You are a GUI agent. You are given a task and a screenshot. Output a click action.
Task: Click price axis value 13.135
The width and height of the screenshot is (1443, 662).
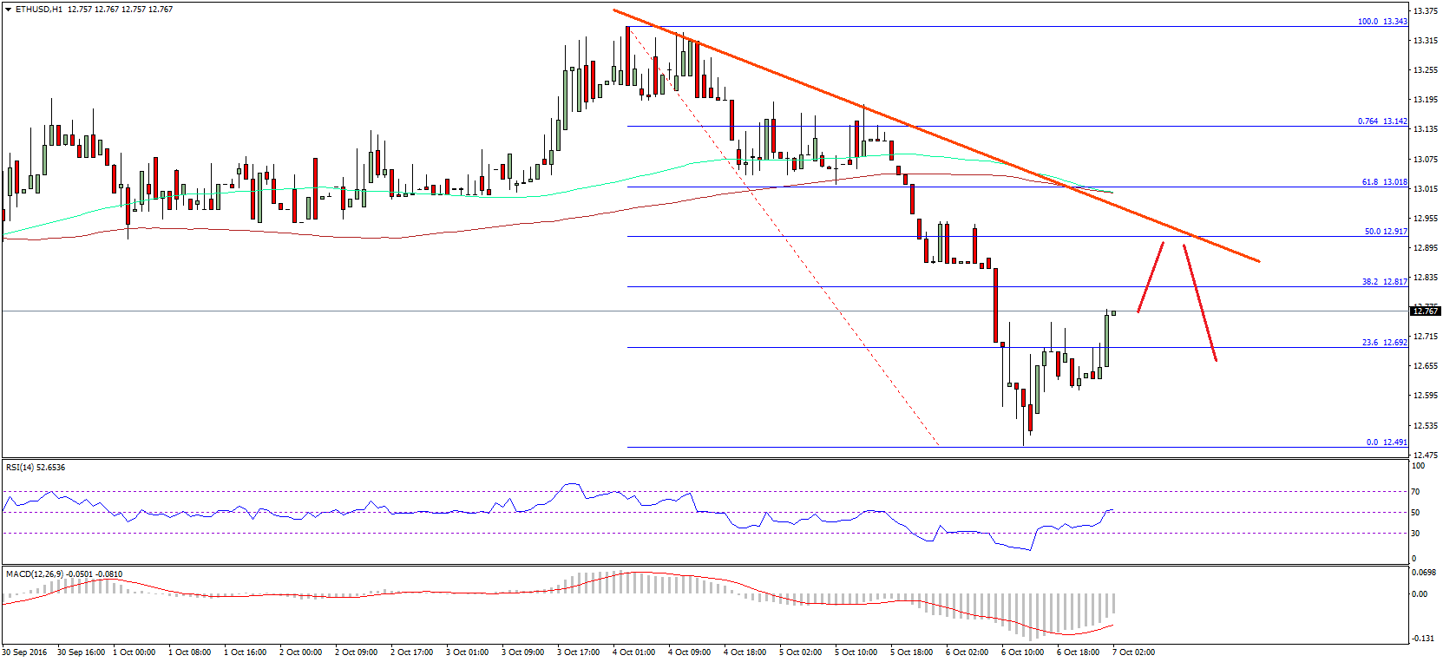[1425, 129]
